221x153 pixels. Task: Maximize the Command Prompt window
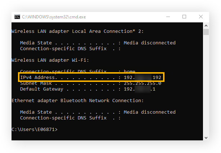point(184,17)
